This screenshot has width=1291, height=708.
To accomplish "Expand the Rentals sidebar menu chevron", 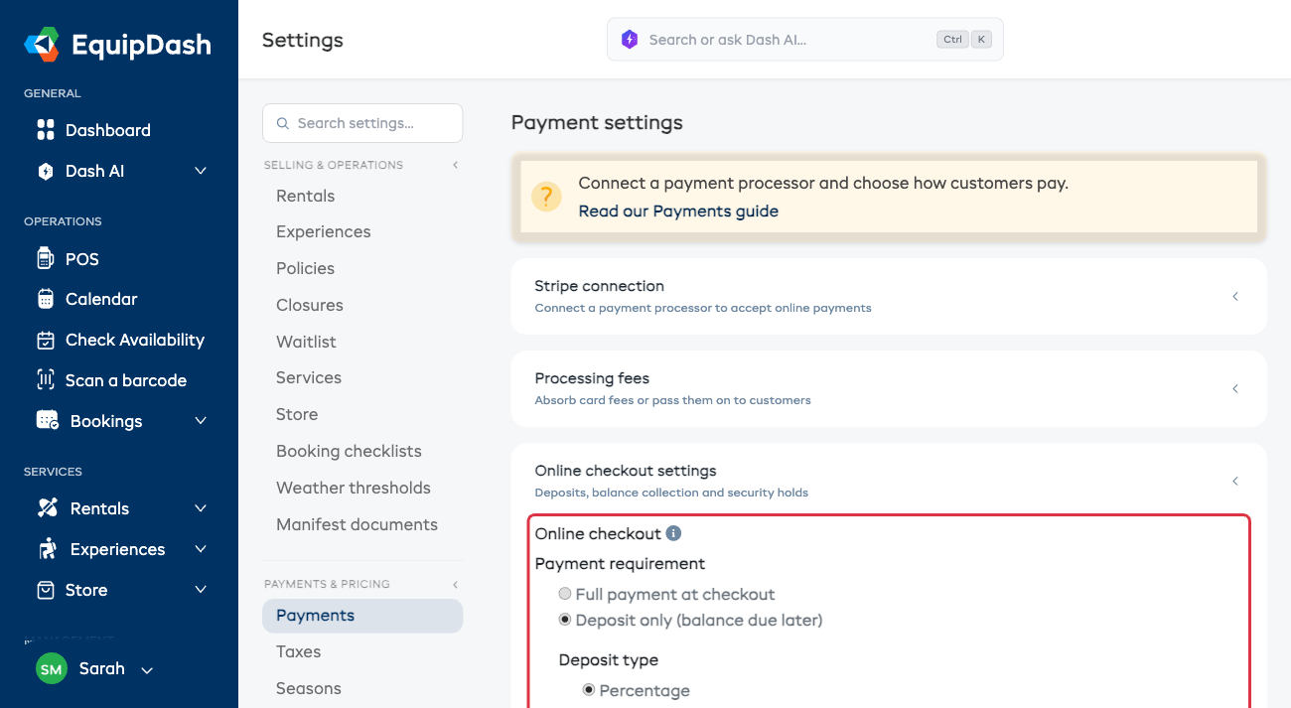I will point(201,508).
